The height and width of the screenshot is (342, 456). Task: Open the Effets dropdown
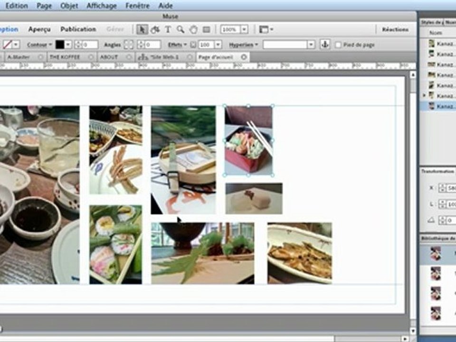[x=177, y=45]
